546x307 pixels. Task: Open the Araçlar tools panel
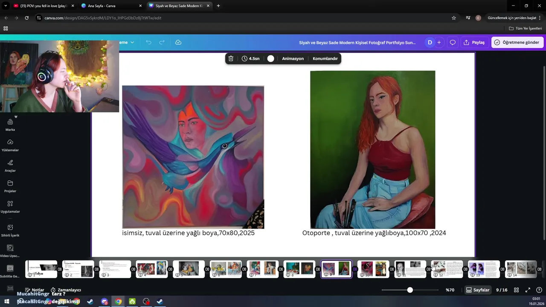[10, 166]
